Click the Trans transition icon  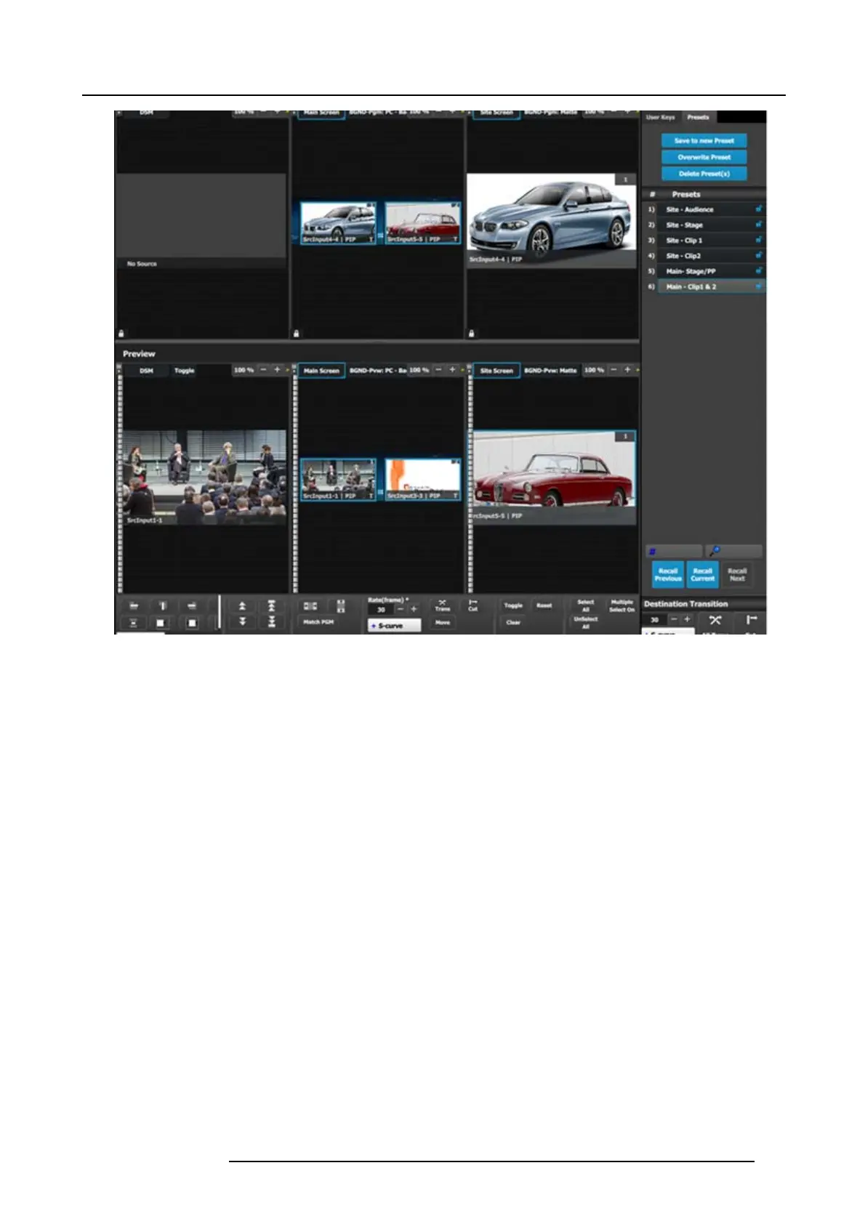click(442, 605)
